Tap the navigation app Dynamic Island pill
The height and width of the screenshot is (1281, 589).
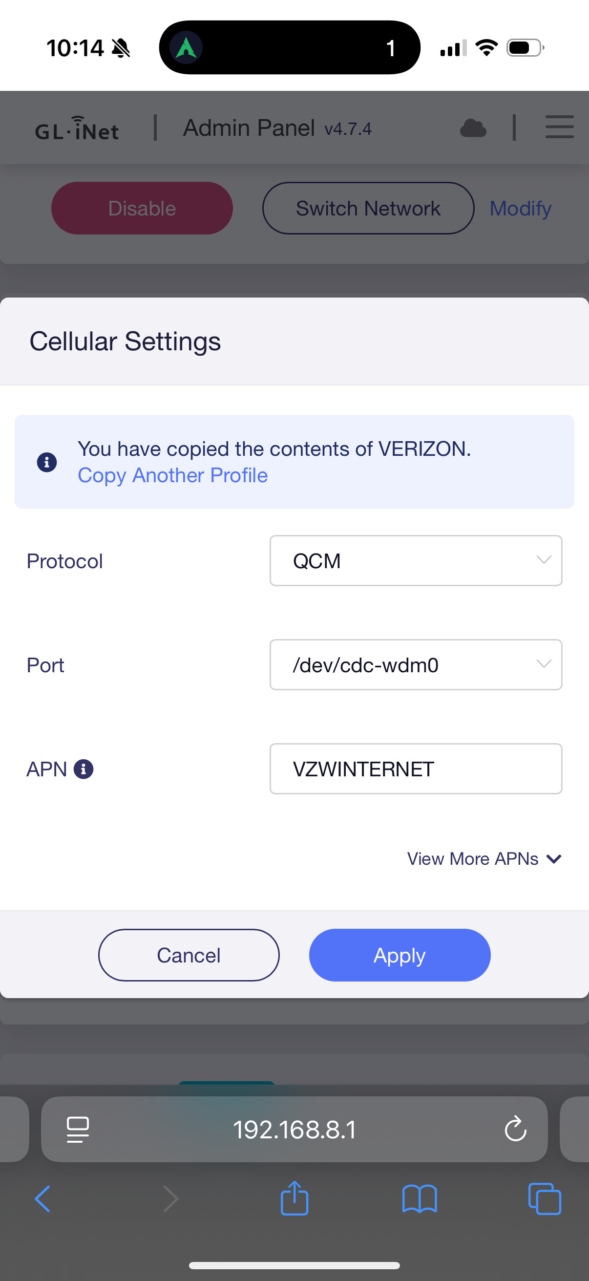point(289,48)
